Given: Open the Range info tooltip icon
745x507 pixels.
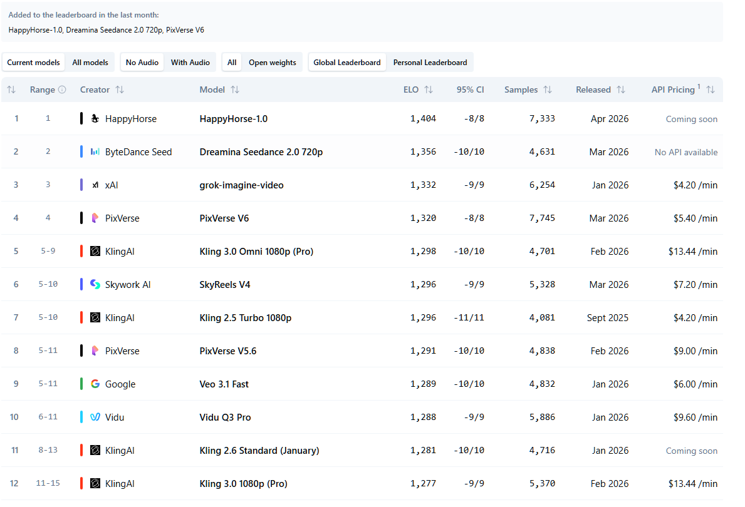Looking at the screenshot, I should tap(62, 90).
